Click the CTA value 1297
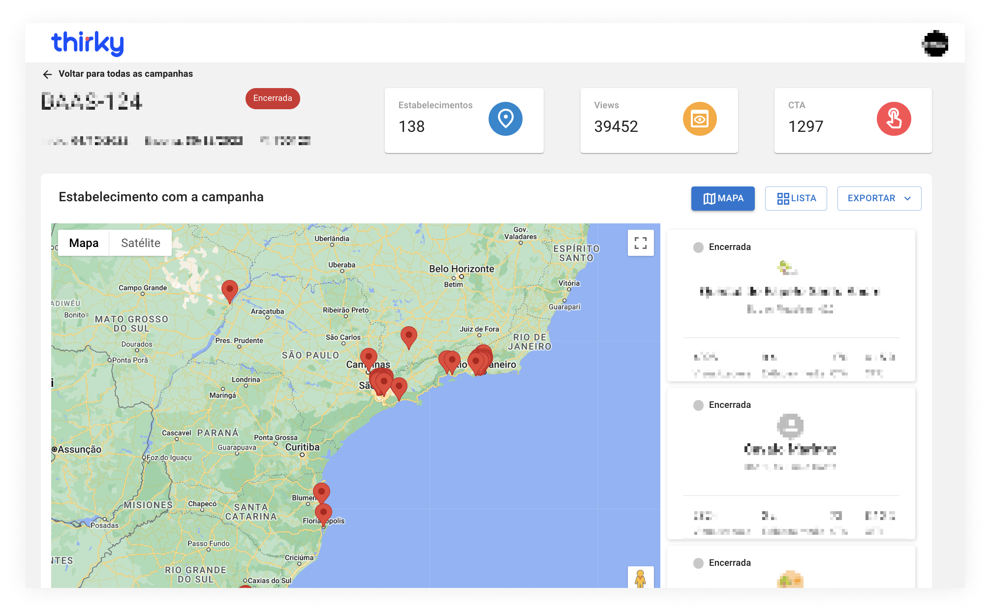This screenshot has height=615, width=990. (x=805, y=126)
